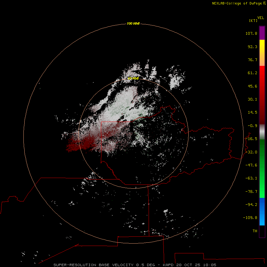
Task: Click the 107.8 velocity scale value
Action: pos(251,33)
